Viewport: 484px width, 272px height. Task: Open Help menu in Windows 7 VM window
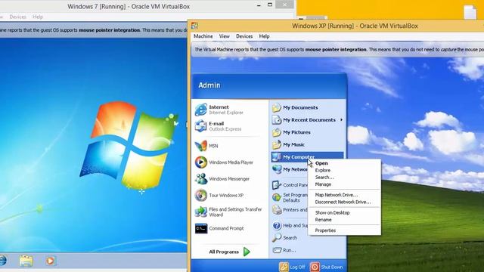pyautogui.click(x=38, y=17)
